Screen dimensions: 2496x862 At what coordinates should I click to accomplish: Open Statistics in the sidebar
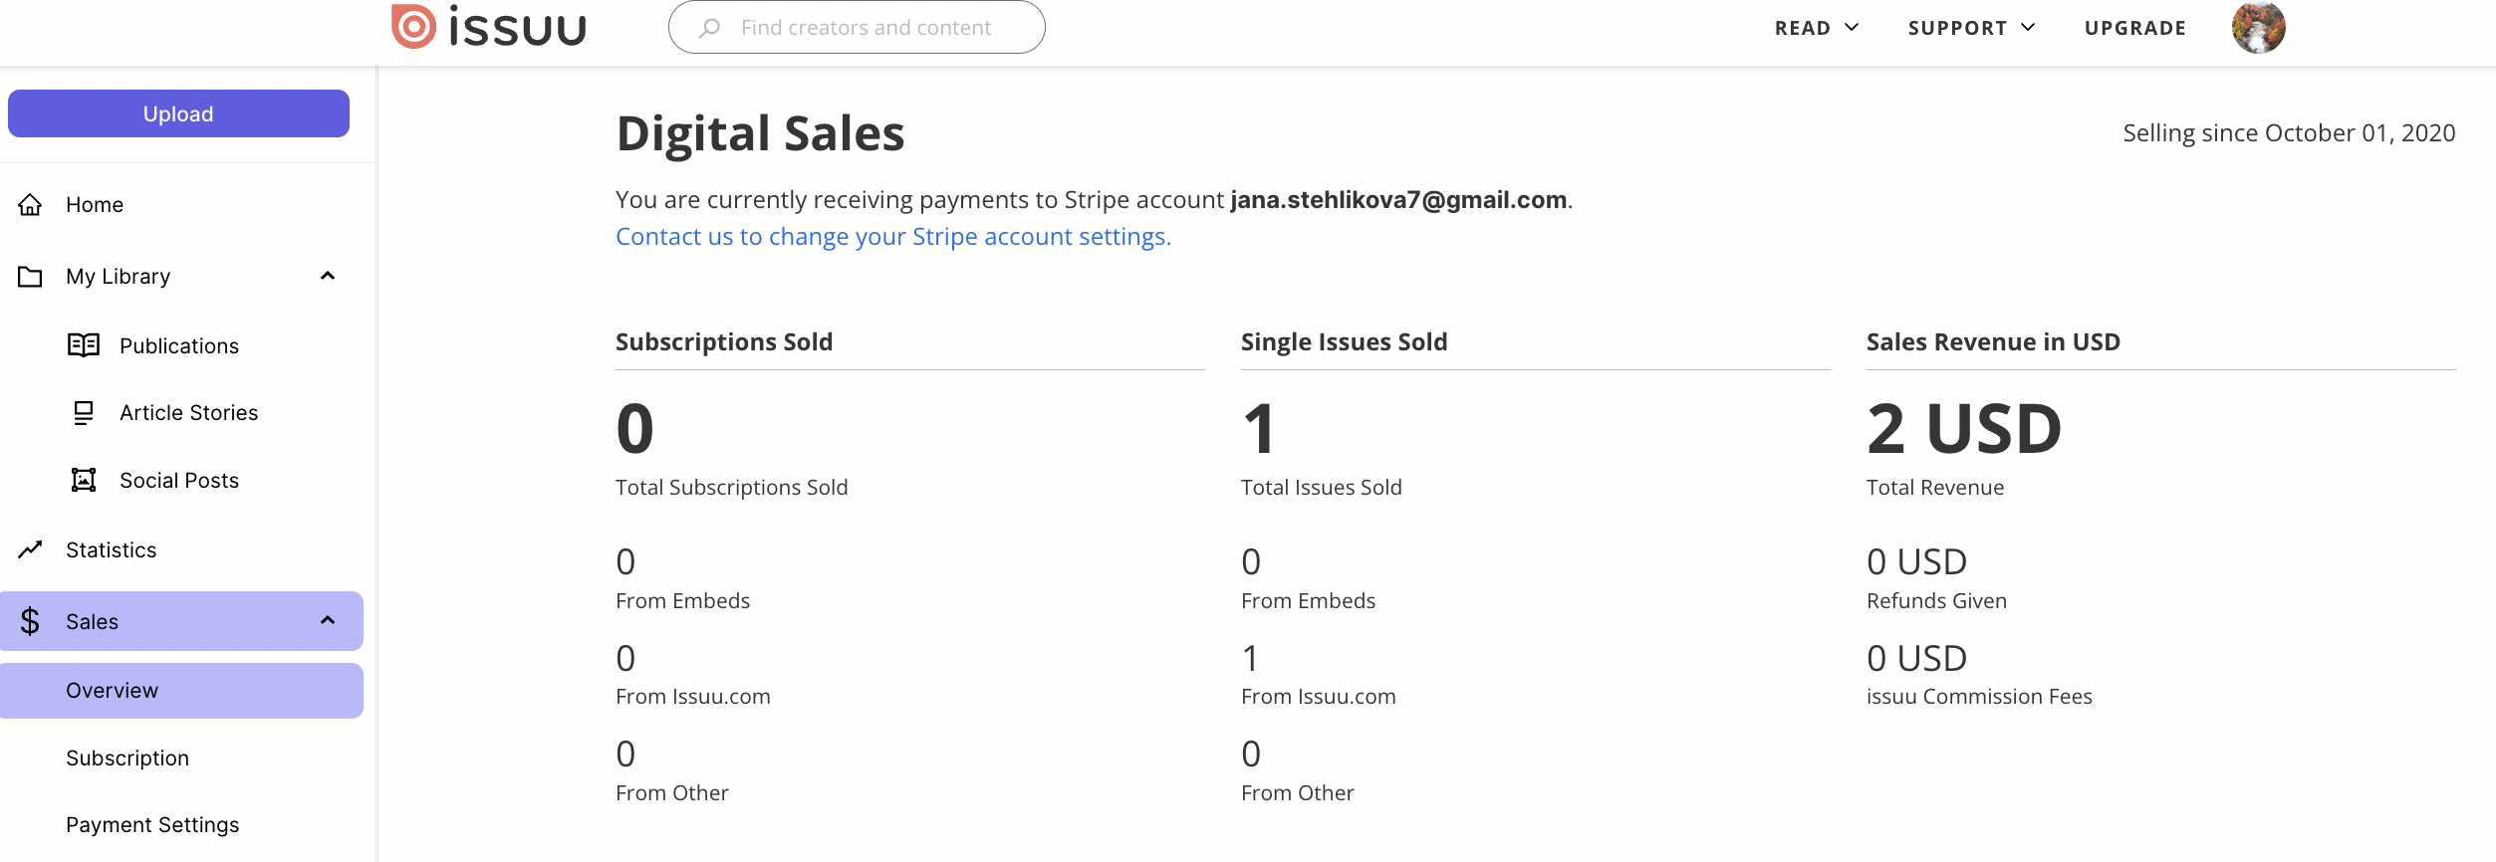pos(111,550)
